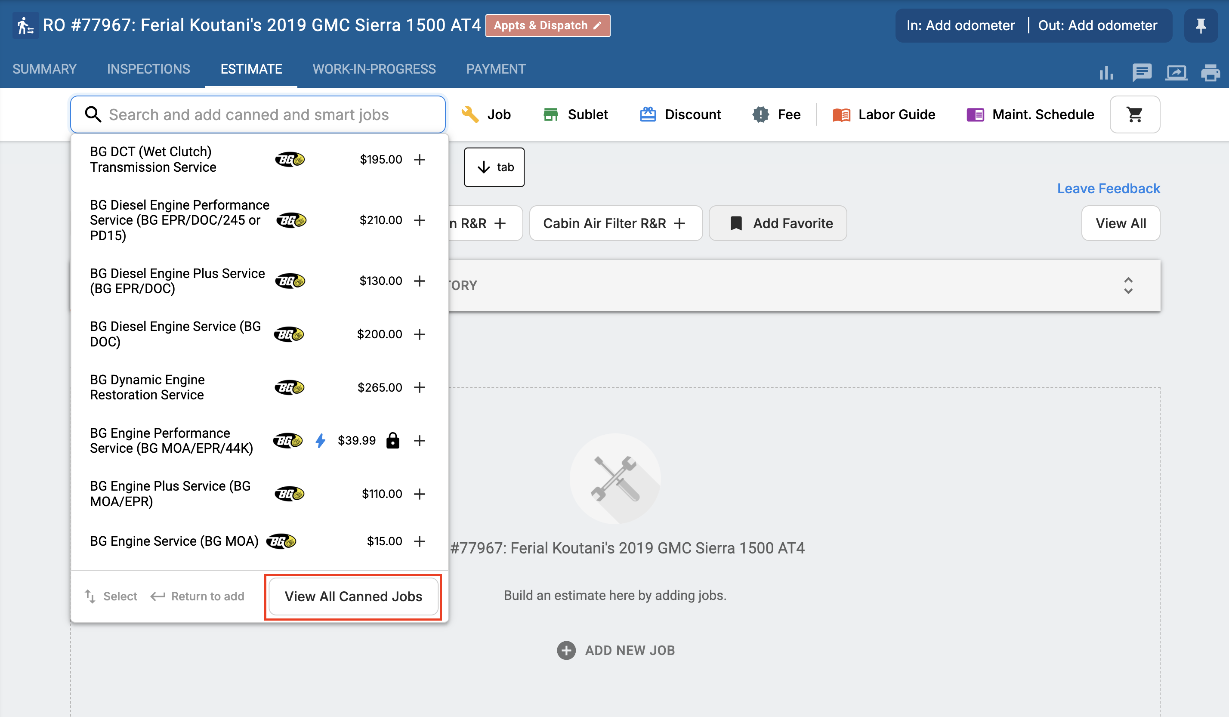This screenshot has width=1229, height=717.
Task: Click ADD NEW JOB text
Action: click(630, 650)
